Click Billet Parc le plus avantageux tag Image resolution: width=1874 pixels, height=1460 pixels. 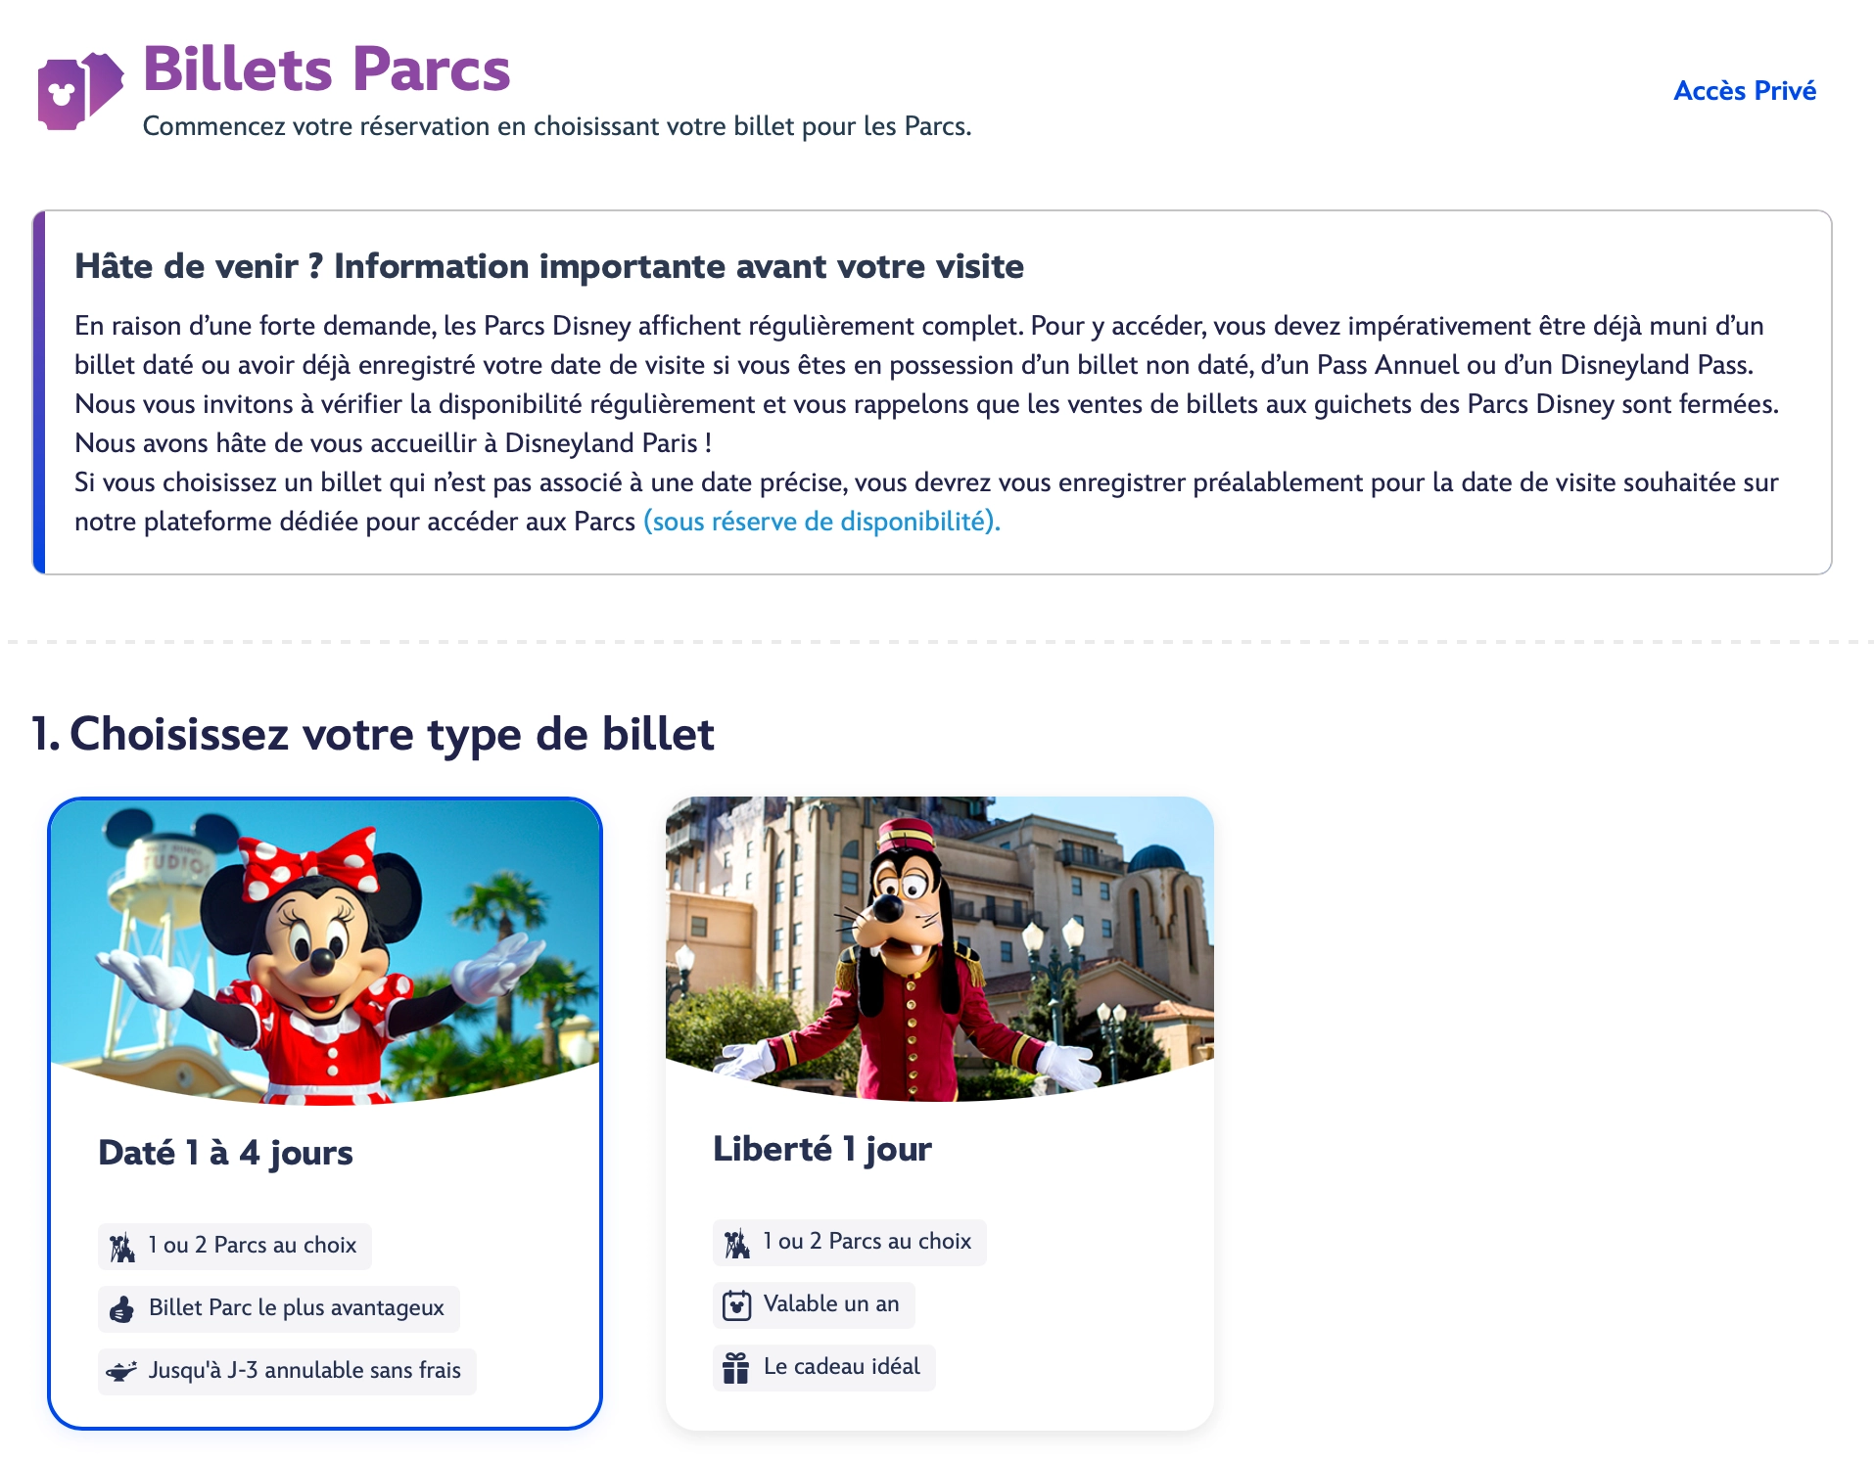[296, 1308]
